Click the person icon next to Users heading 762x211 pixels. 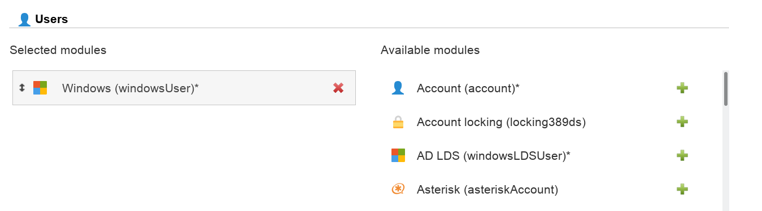[24, 20]
